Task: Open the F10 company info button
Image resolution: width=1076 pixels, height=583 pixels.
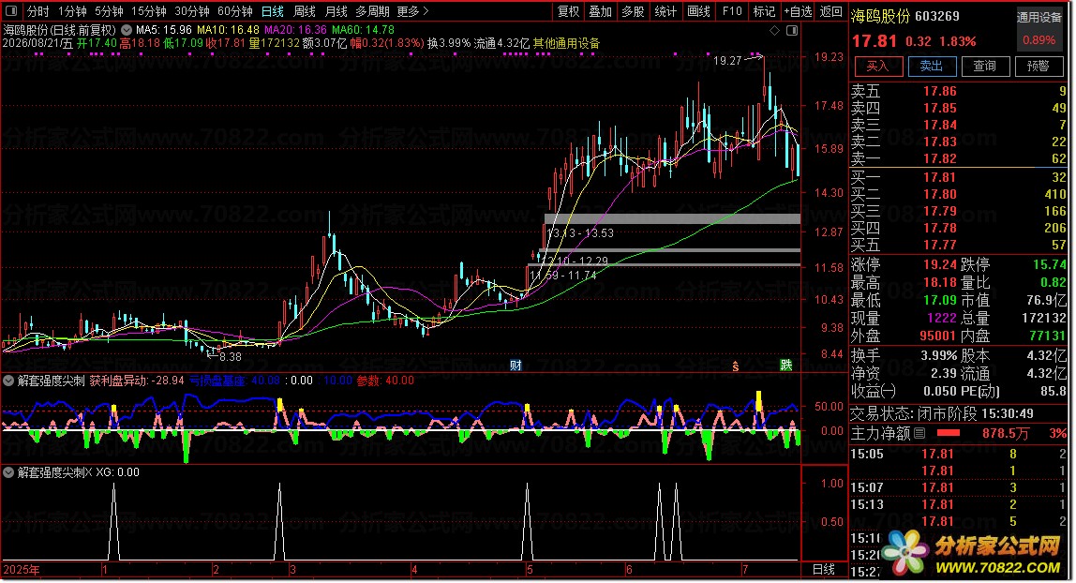Action: coord(731,11)
